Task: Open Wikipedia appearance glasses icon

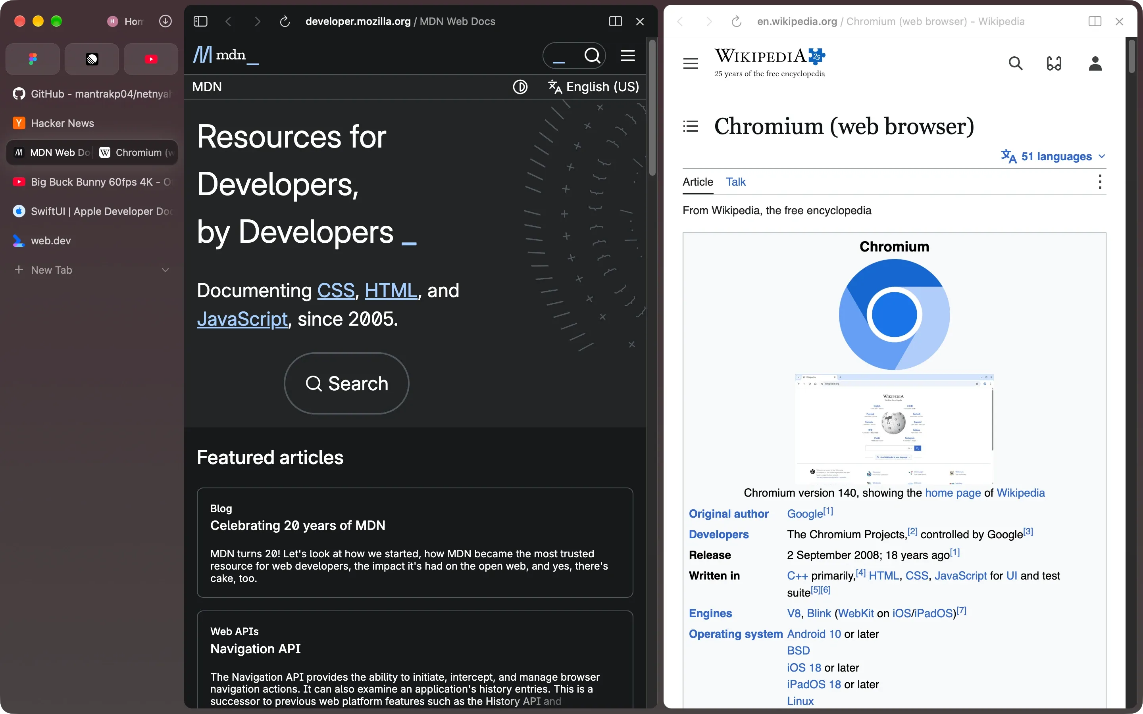Action: [1054, 63]
